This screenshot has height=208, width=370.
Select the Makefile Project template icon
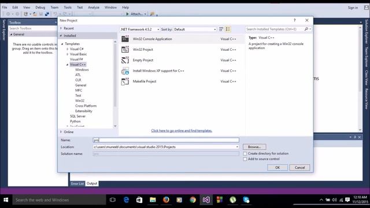pos(125,81)
